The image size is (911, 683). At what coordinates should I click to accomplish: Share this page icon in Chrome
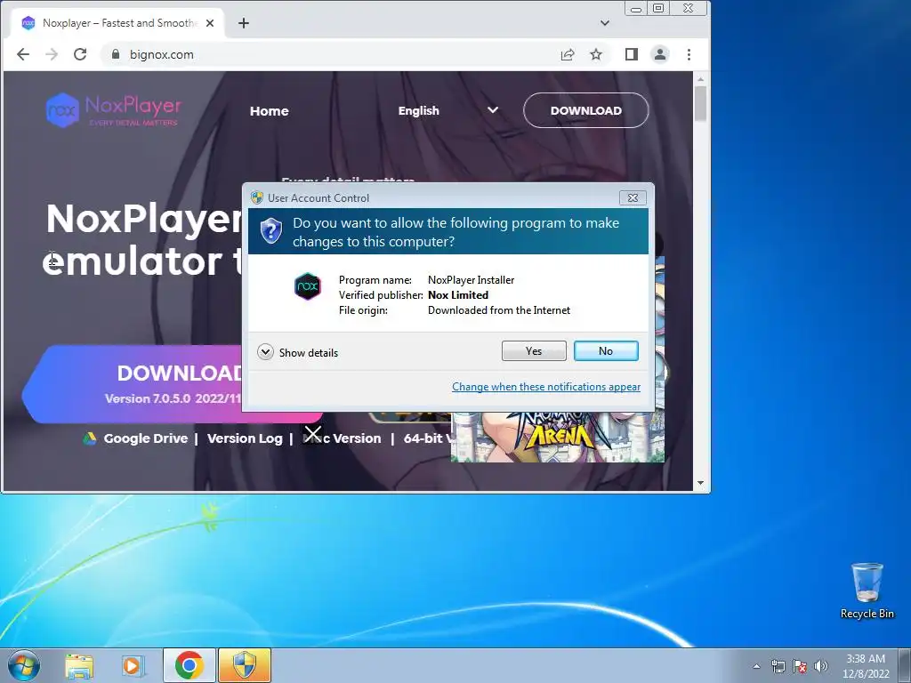click(567, 54)
